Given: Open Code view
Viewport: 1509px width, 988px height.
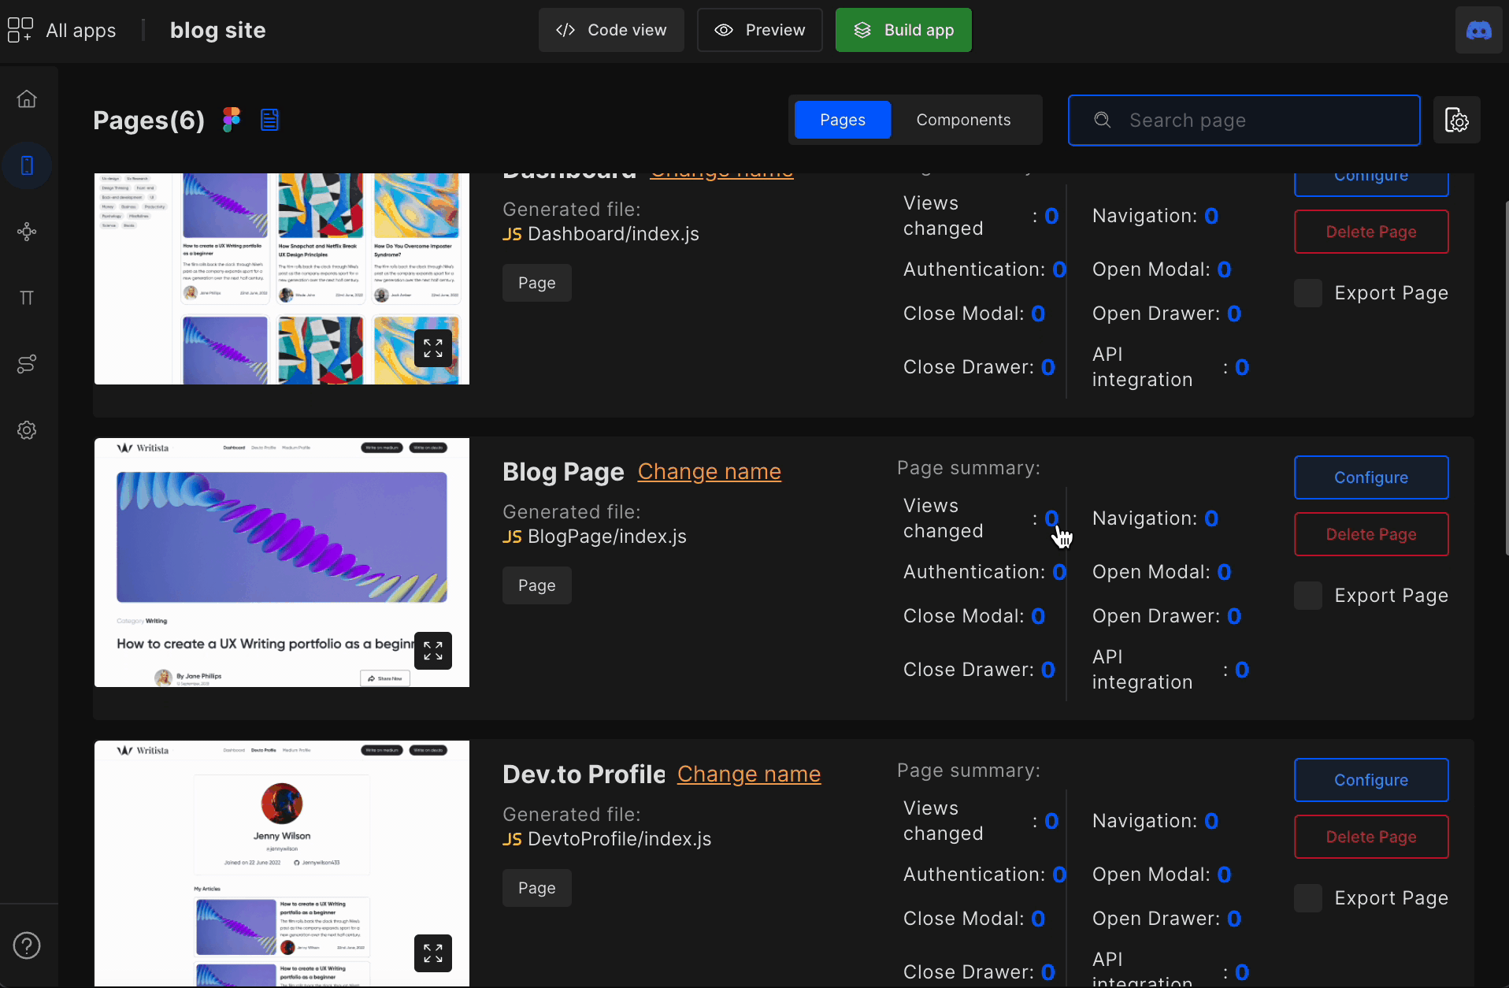Looking at the screenshot, I should (611, 30).
